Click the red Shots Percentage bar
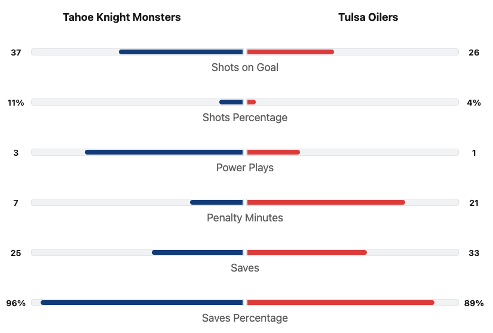The width and height of the screenshot is (493, 333). point(252,102)
